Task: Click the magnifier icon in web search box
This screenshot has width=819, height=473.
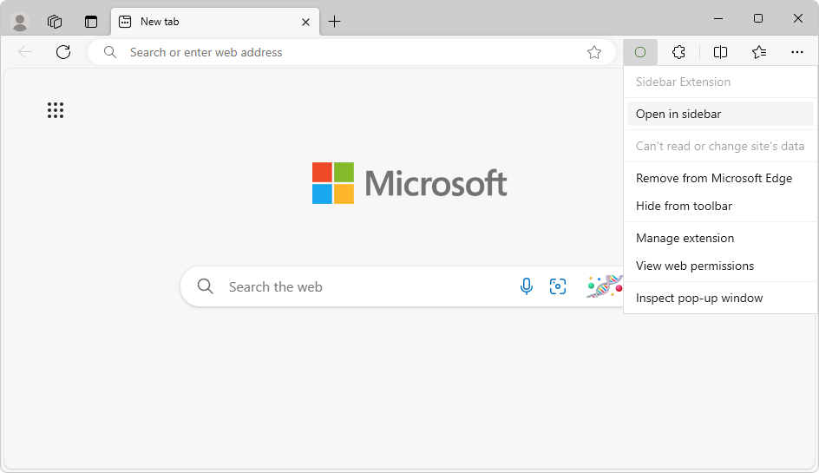Action: 206,286
